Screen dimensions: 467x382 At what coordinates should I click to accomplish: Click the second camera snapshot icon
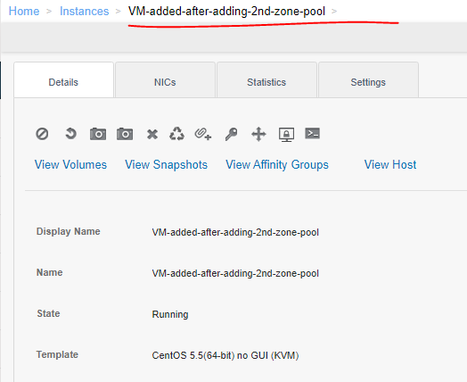click(125, 134)
